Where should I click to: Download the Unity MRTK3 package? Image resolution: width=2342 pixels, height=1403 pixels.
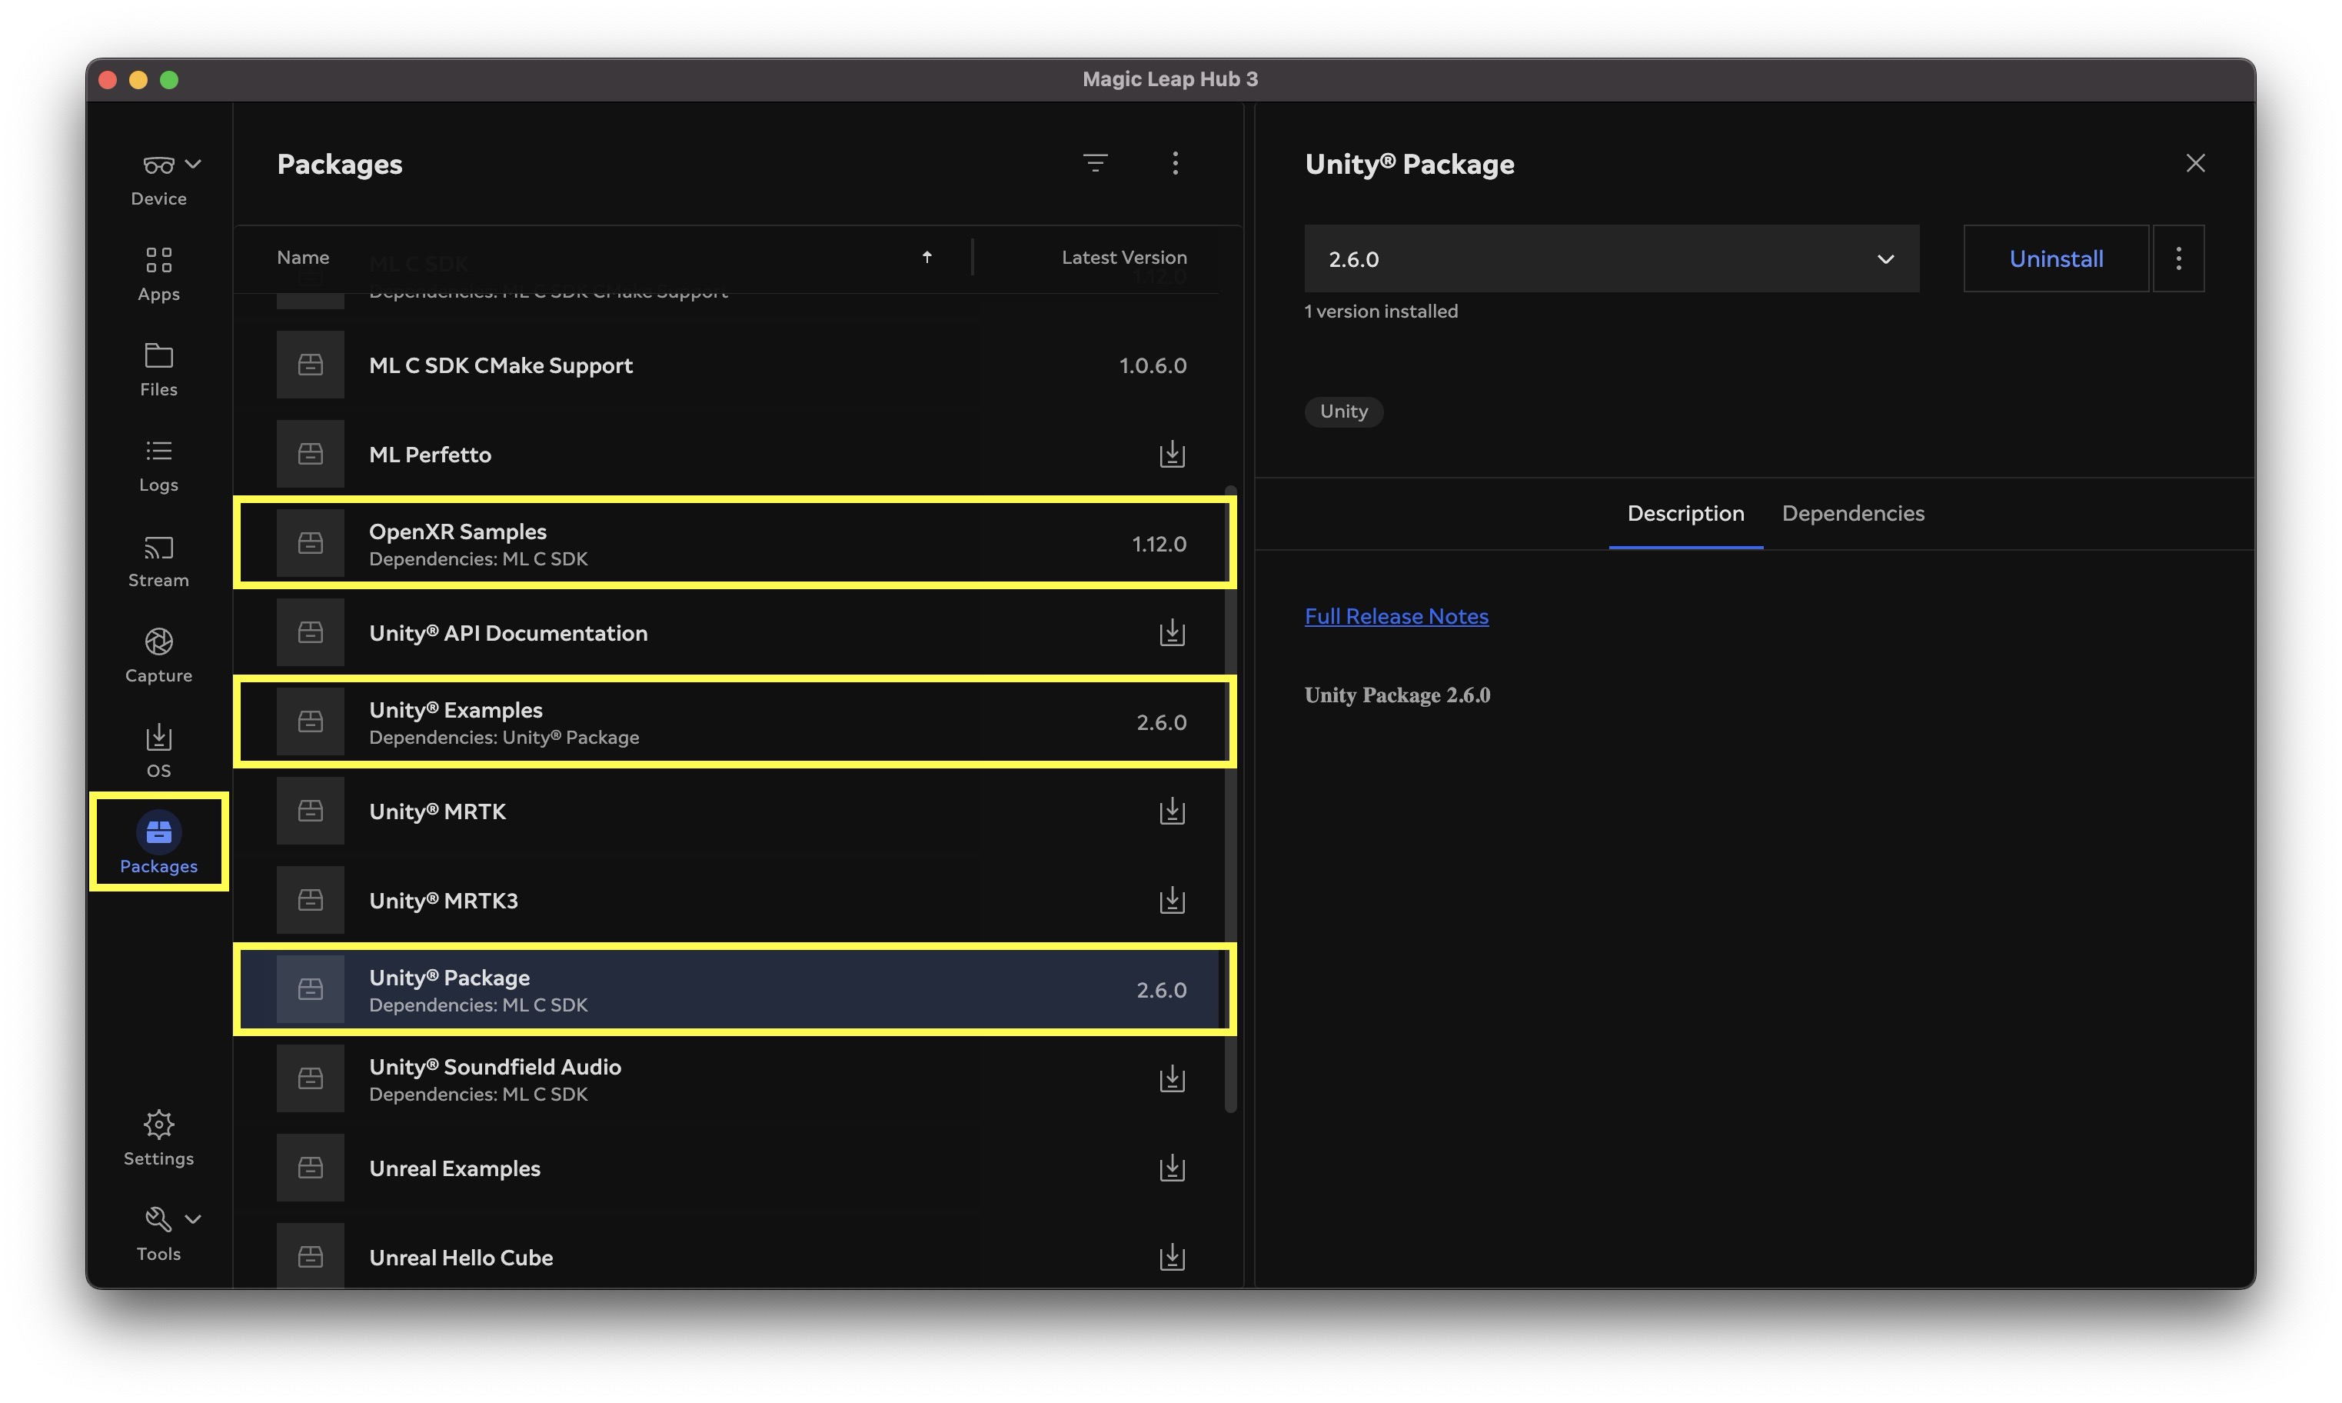coord(1172,901)
